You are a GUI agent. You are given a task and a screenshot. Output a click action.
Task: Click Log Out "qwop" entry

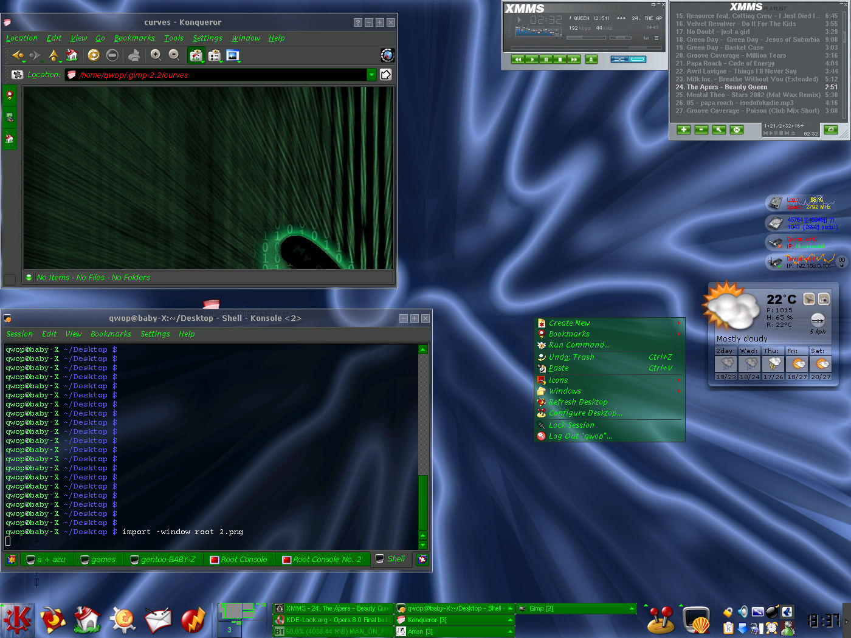[610, 436]
